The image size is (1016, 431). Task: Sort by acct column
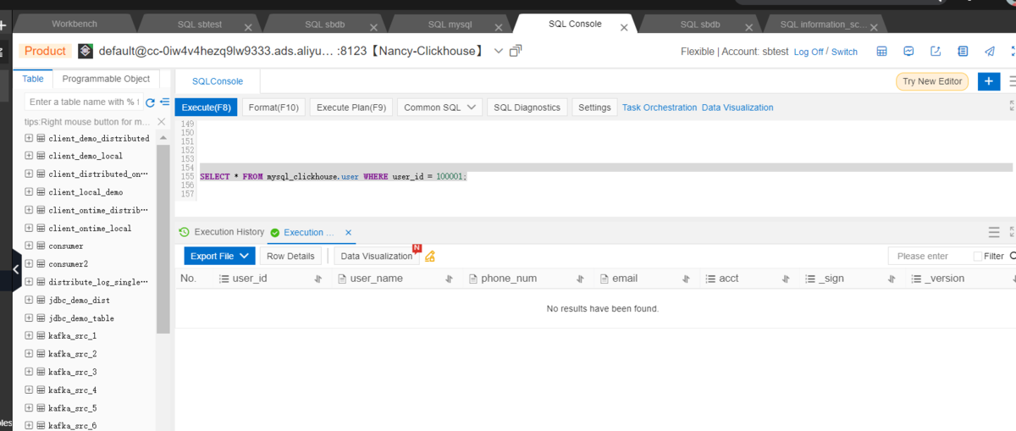point(786,279)
